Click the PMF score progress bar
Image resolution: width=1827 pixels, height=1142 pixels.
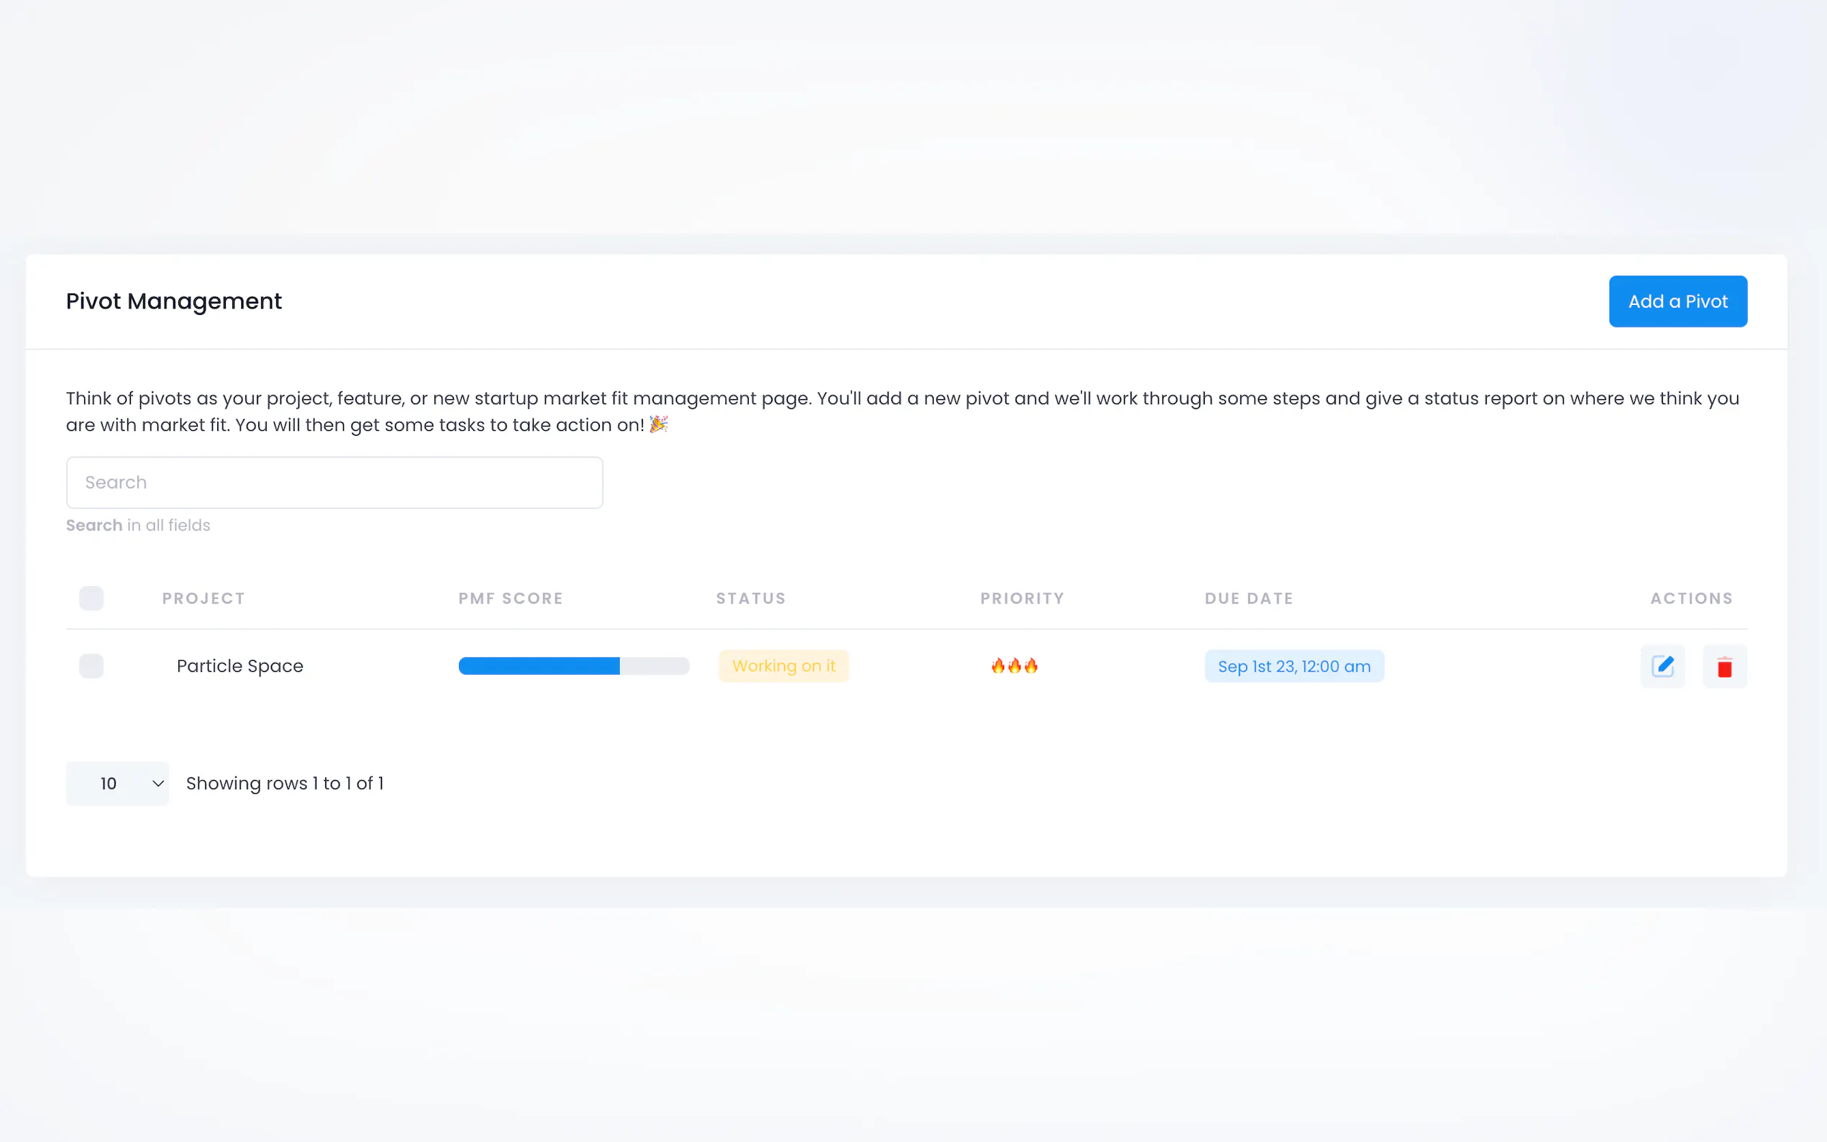[573, 666]
